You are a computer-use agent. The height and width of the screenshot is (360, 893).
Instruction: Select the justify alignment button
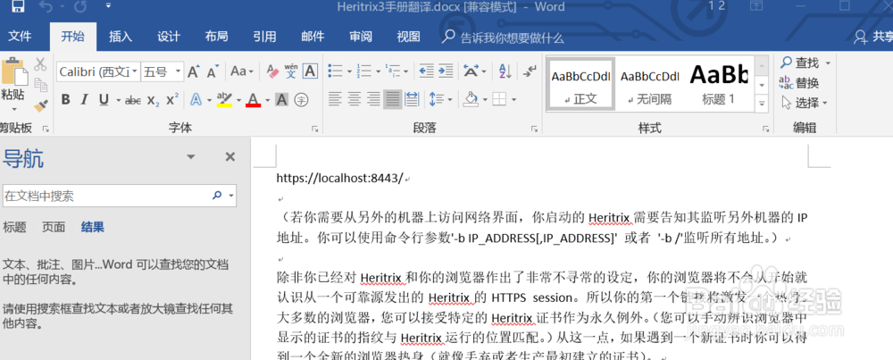tap(393, 100)
